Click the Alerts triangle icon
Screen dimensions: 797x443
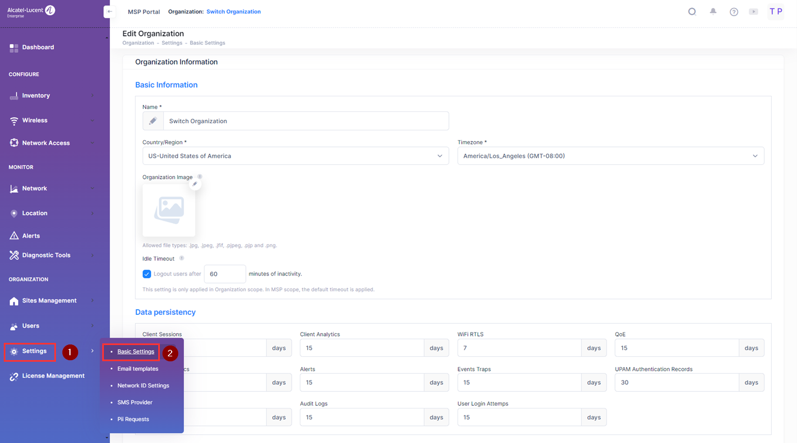[14, 236]
